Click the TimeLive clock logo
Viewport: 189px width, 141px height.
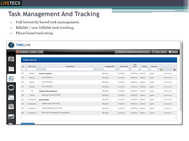click(x=11, y=45)
